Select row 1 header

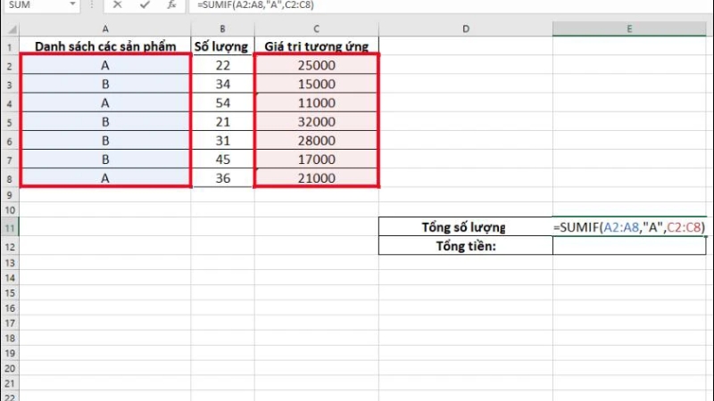(x=9, y=46)
